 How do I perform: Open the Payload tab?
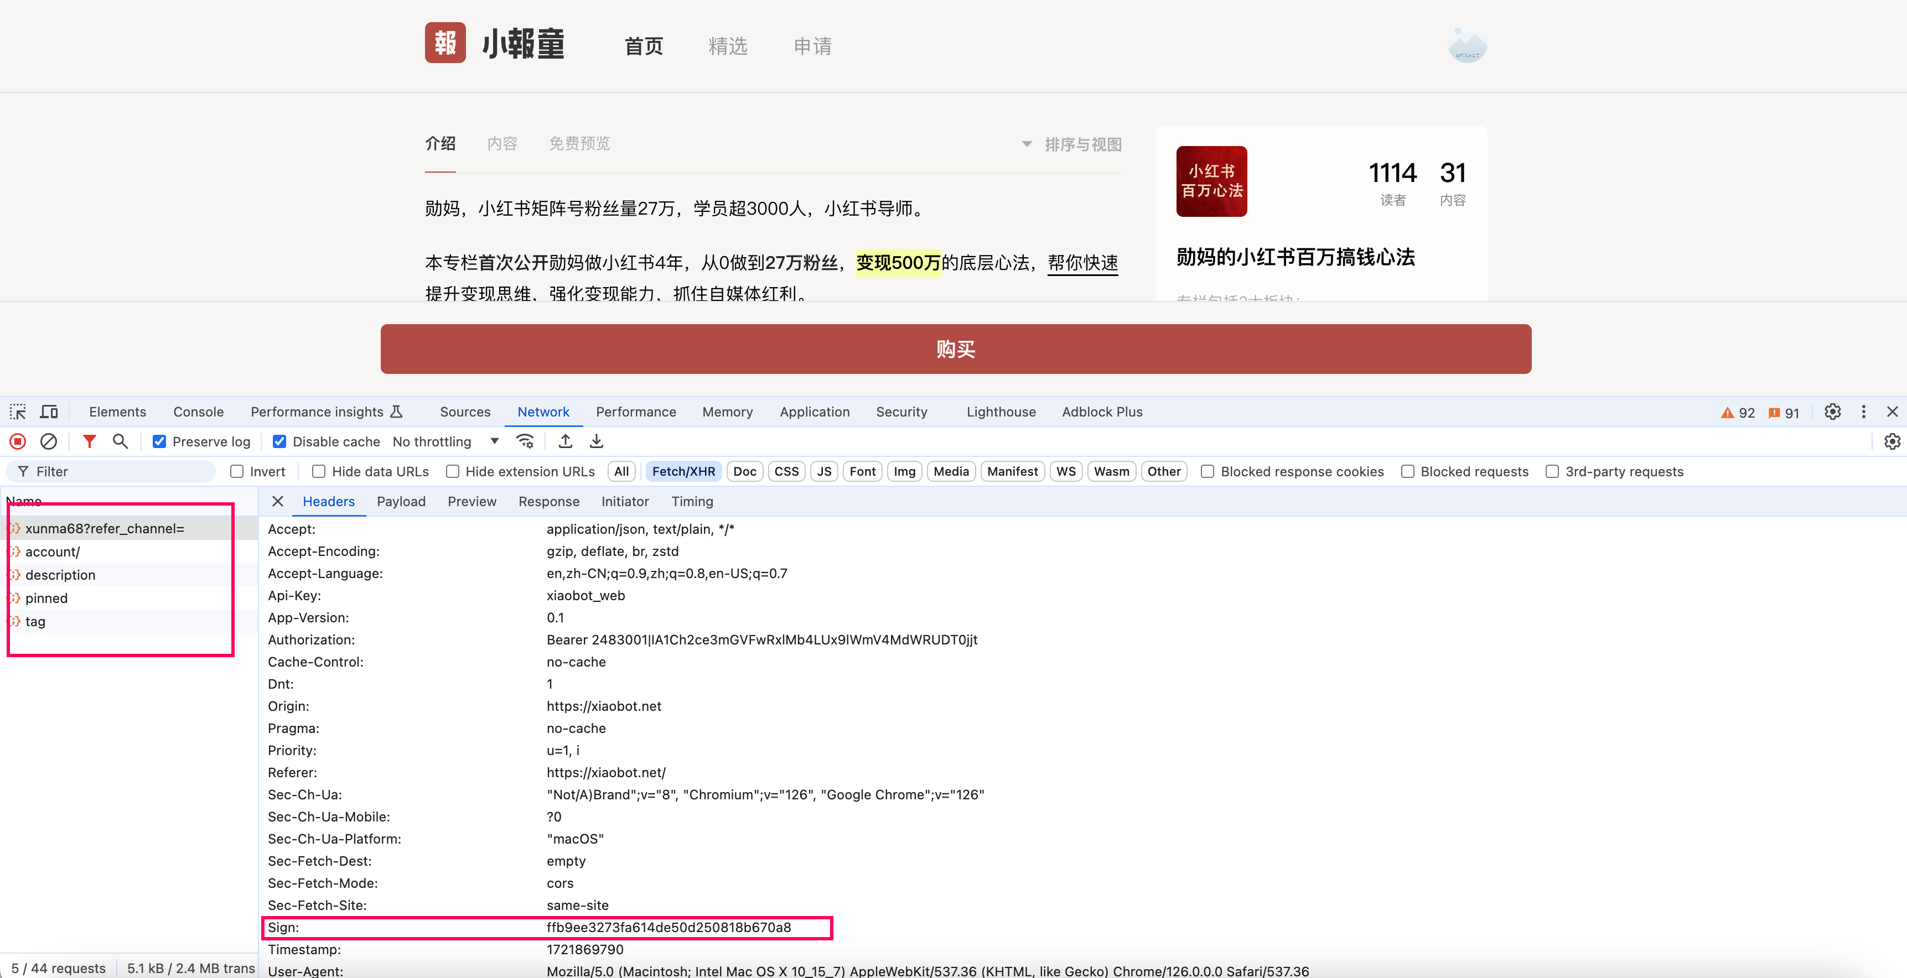click(401, 502)
